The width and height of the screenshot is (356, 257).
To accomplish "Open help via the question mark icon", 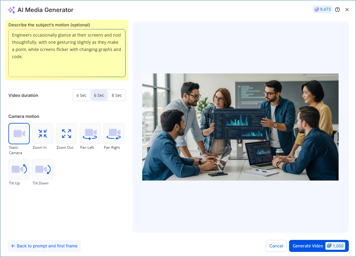I will 337,10.
